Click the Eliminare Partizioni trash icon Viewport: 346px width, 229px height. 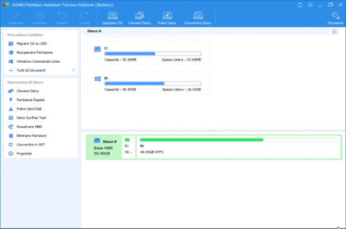[11, 136]
